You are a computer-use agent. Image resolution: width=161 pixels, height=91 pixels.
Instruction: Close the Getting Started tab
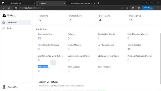34,3
